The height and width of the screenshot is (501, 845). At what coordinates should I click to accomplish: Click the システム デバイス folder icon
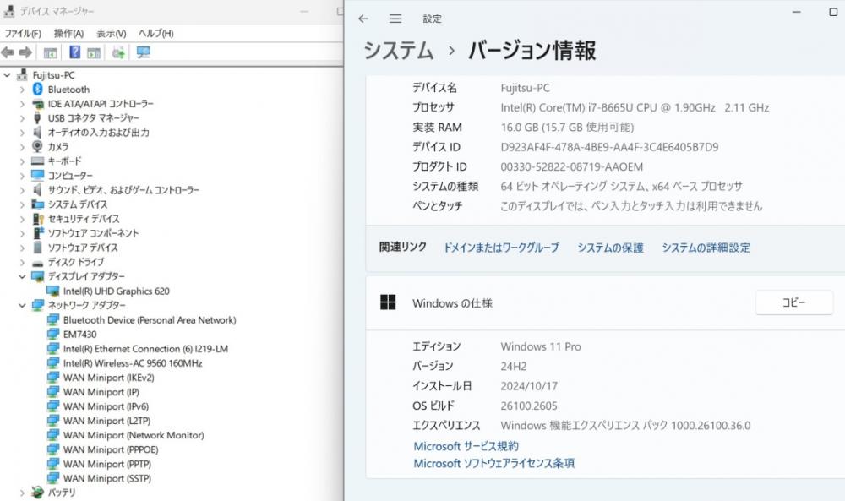pos(37,204)
